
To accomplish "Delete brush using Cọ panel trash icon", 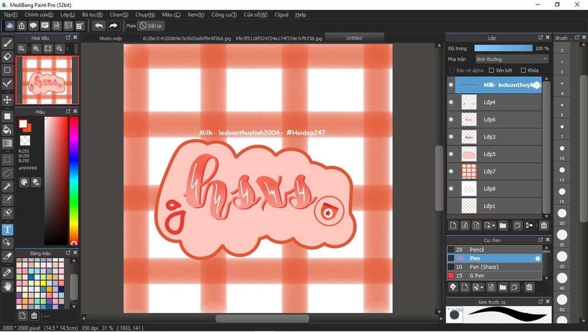I will pyautogui.click(x=529, y=287).
